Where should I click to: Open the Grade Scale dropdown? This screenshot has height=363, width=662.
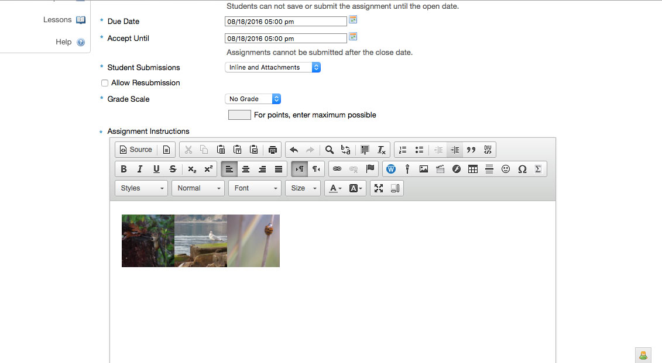pos(253,99)
